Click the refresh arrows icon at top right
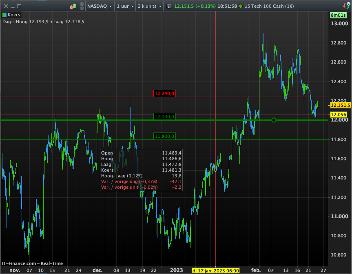The image size is (352, 274). pos(346,6)
